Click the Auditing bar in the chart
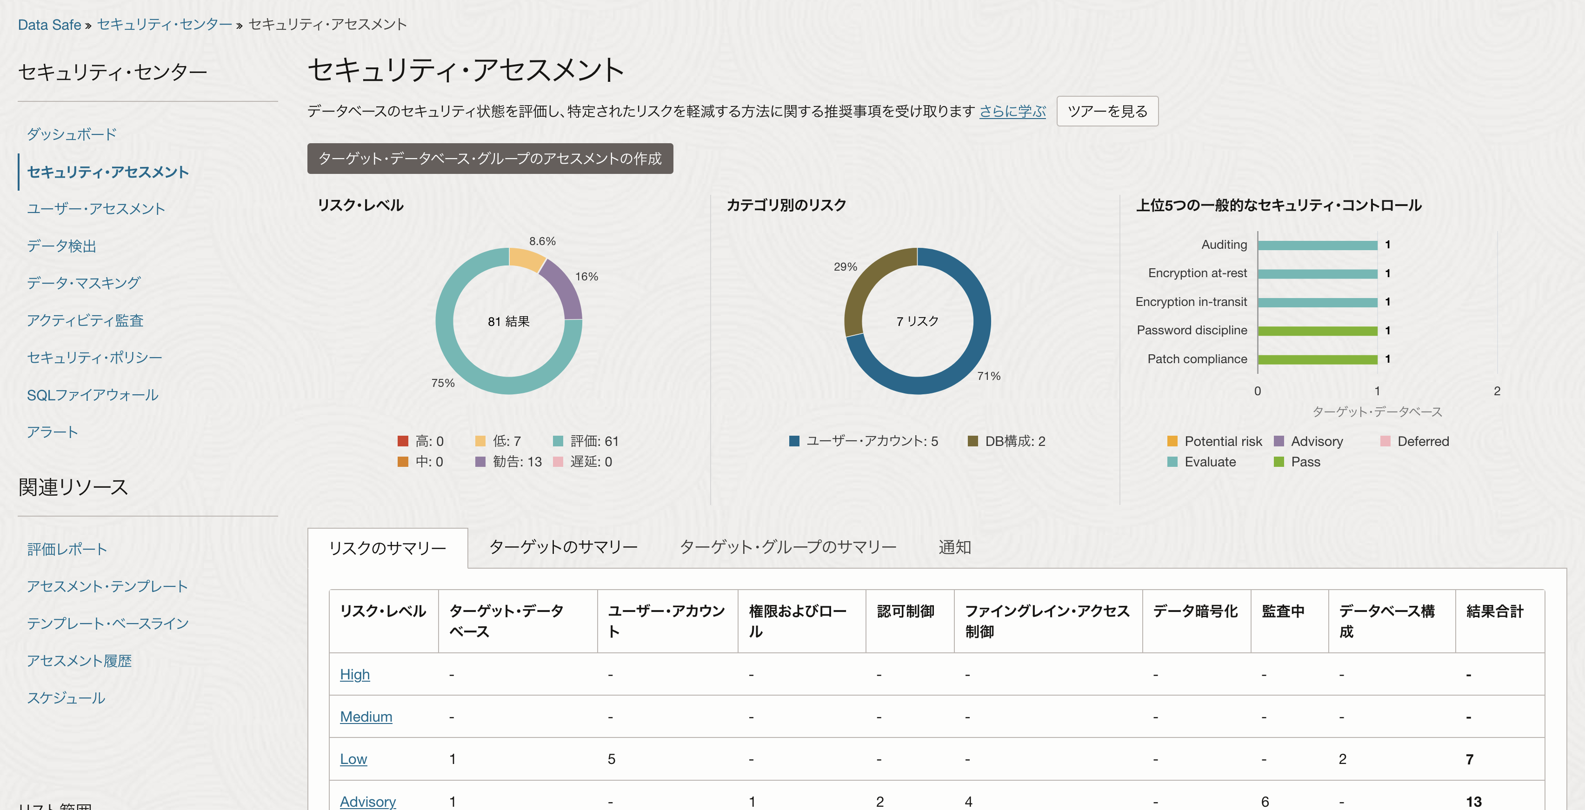 1317,245
